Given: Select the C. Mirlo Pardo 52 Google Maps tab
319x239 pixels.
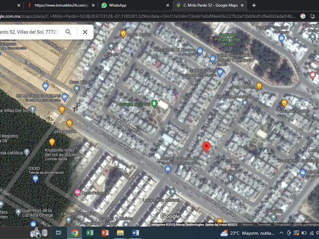Looking at the screenshot, I should pyautogui.click(x=210, y=5).
